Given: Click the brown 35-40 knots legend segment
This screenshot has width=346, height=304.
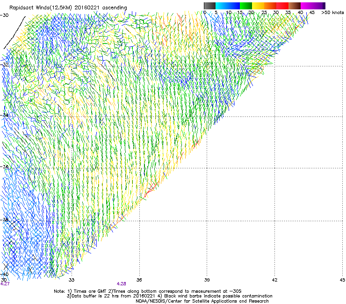Looking at the screenshot, I should pyautogui.click(x=295, y=6).
